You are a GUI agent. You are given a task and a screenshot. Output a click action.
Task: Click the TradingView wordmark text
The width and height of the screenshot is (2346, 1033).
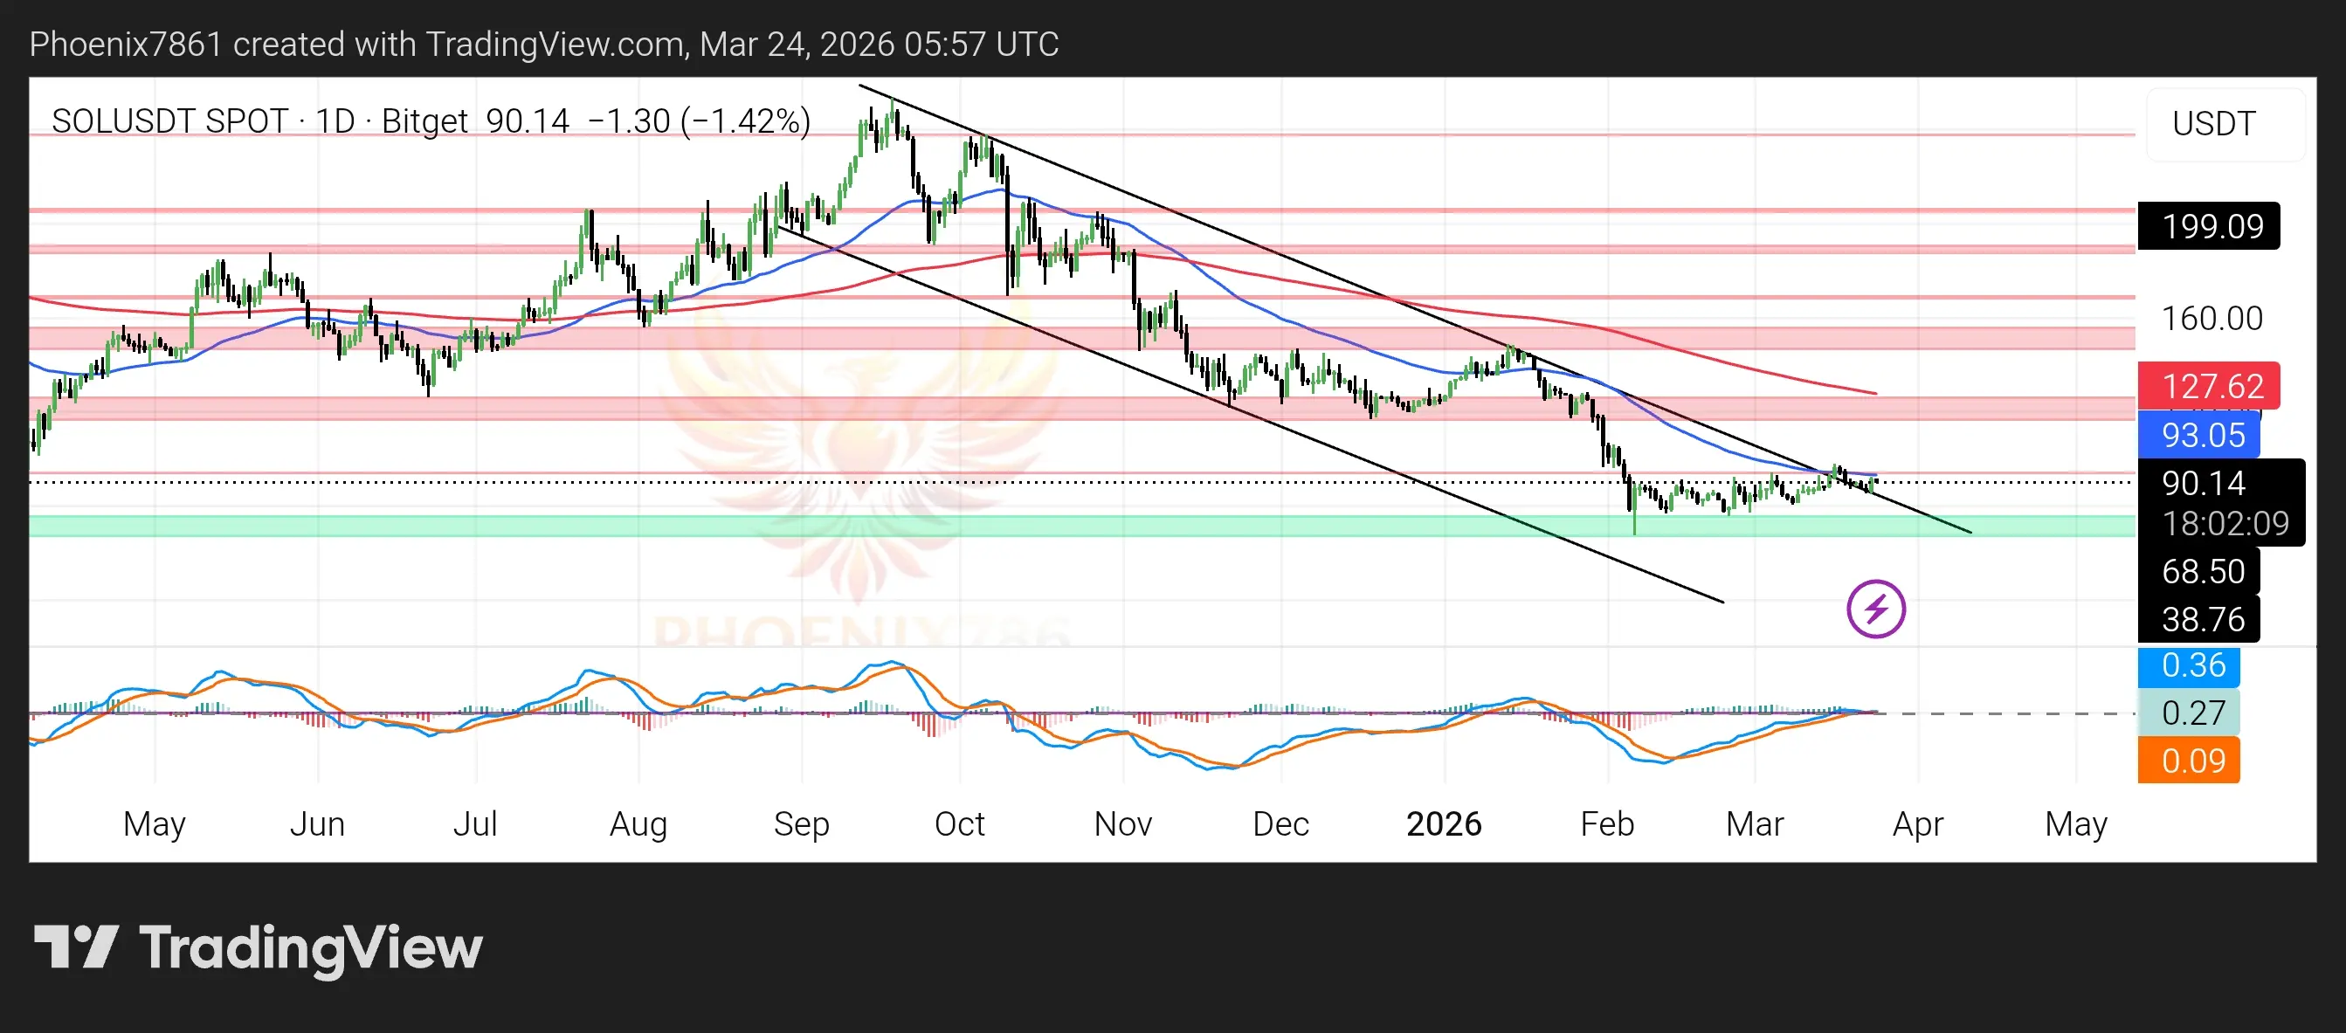[311, 948]
